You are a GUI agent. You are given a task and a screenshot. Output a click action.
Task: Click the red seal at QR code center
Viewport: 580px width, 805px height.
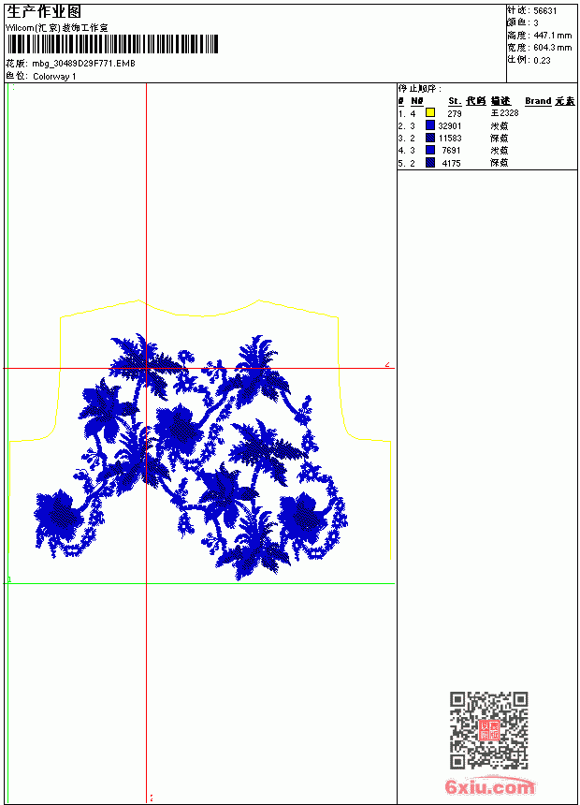[489, 730]
